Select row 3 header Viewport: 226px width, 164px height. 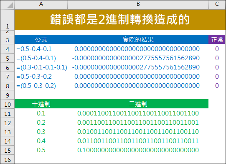(x=7, y=39)
